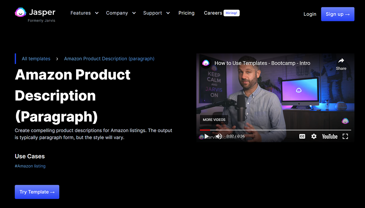Open YouTube video settings gear
365x208 pixels.
coord(314,136)
